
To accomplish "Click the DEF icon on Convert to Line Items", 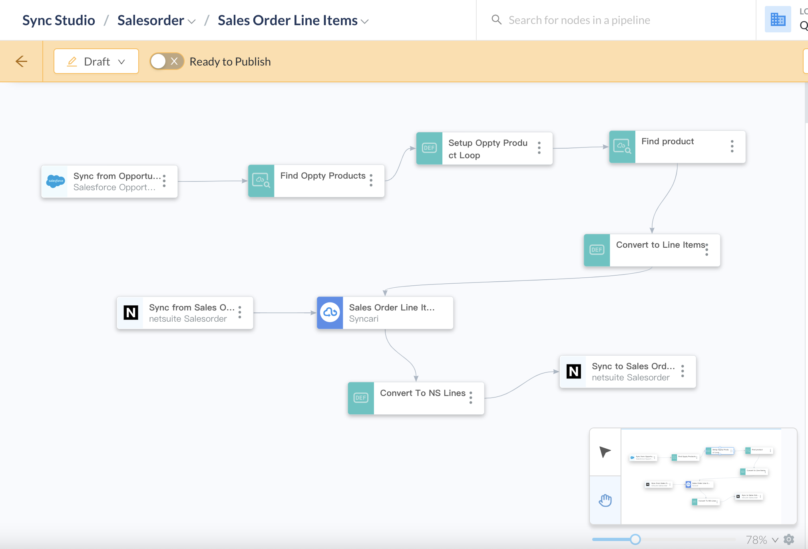I will [x=597, y=250].
